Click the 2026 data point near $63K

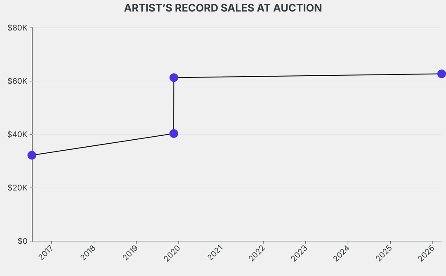coord(441,74)
